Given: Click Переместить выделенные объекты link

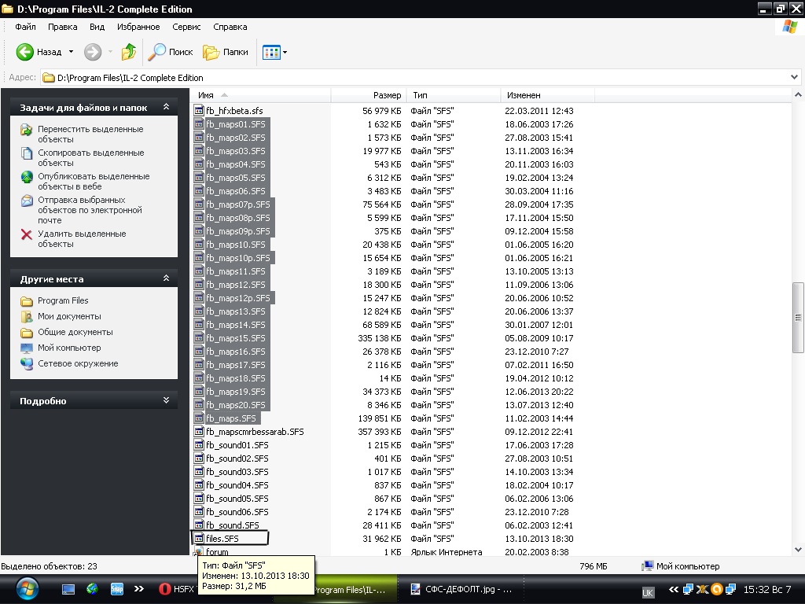Looking at the screenshot, I should point(90,134).
